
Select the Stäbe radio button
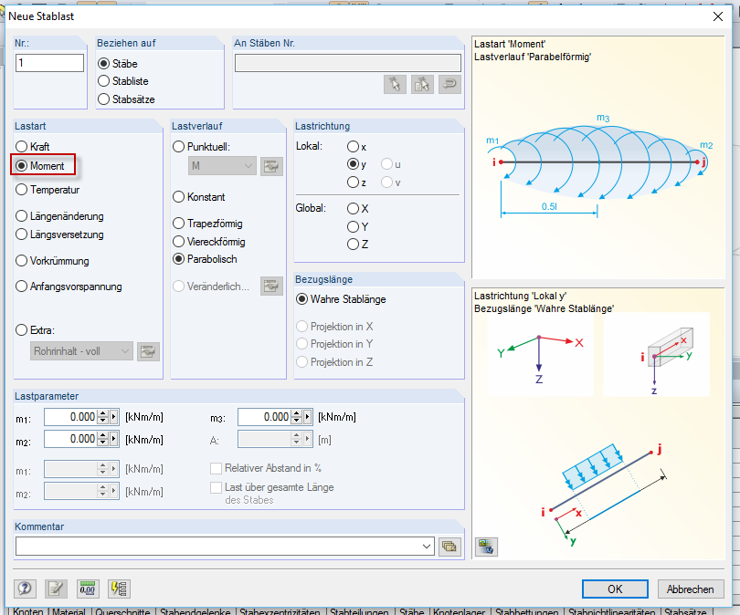point(103,63)
